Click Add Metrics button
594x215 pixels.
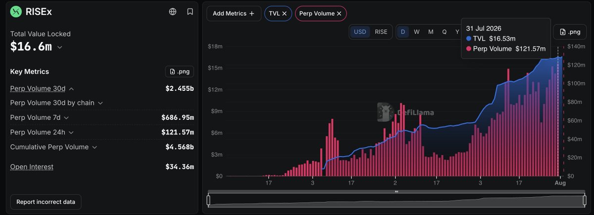pyautogui.click(x=234, y=14)
